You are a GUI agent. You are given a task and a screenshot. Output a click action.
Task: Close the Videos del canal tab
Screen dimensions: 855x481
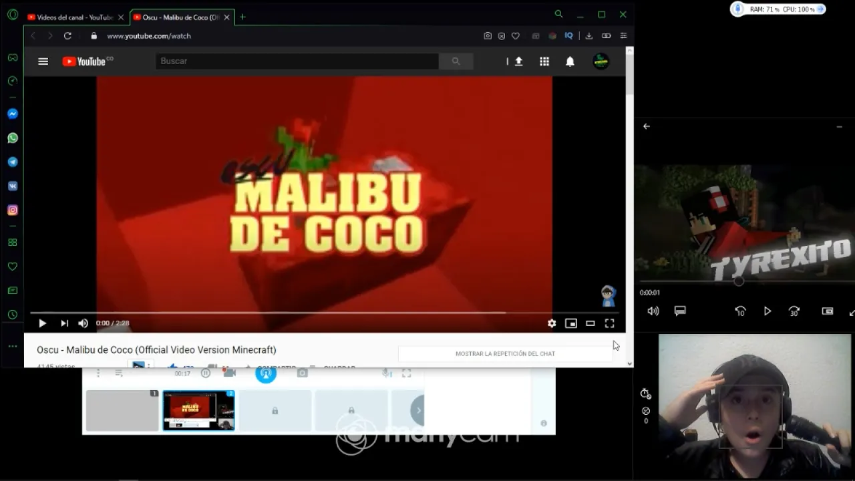pos(121,17)
